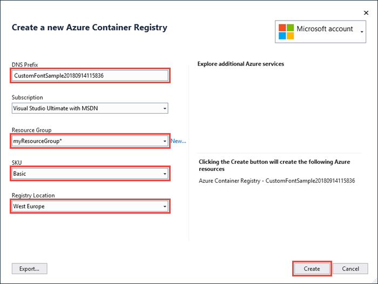Viewport: 378px width, 284px height.
Task: Click the Explore additional Azure services heading
Action: [x=241, y=64]
